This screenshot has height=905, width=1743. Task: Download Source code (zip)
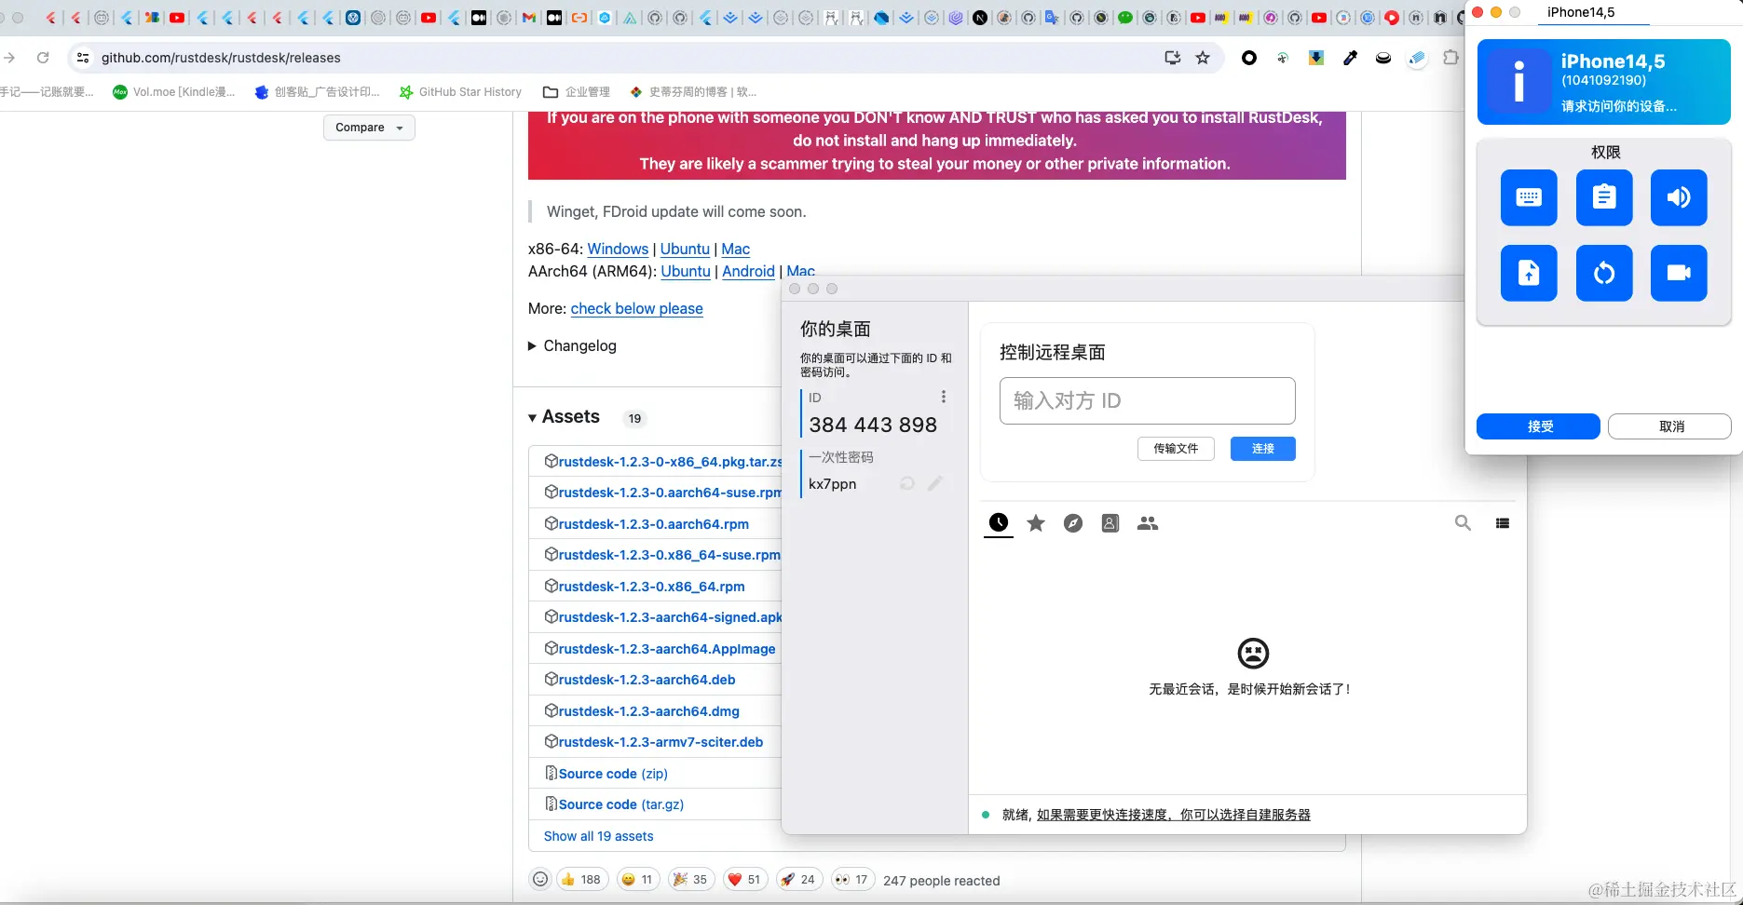pos(613,774)
